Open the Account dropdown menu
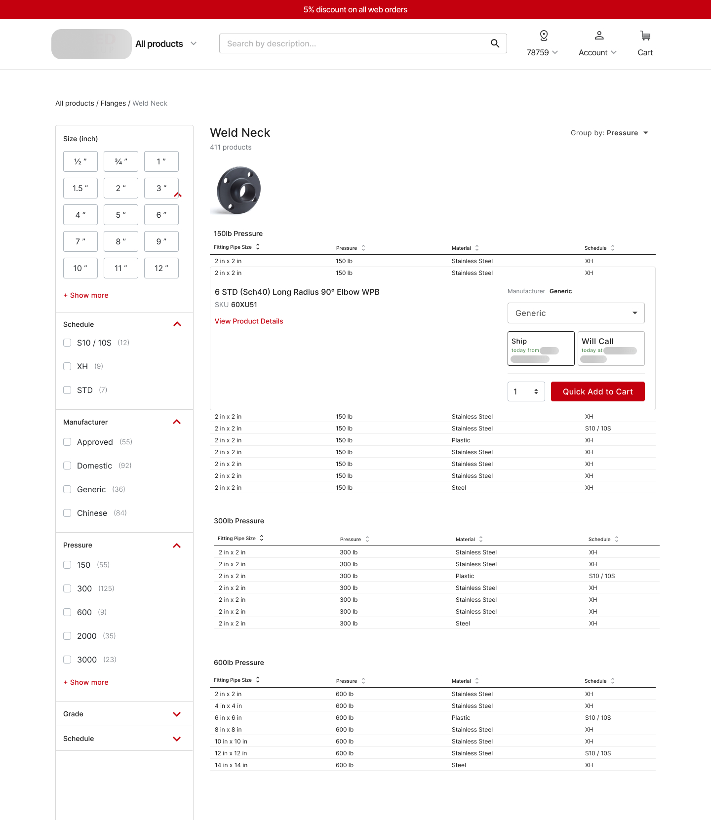Viewport: 711px width, 820px height. (x=597, y=52)
